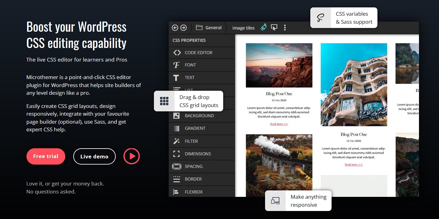The image size is (439, 219).
Task: Click the steam train viaduct image
Action: [279, 165]
